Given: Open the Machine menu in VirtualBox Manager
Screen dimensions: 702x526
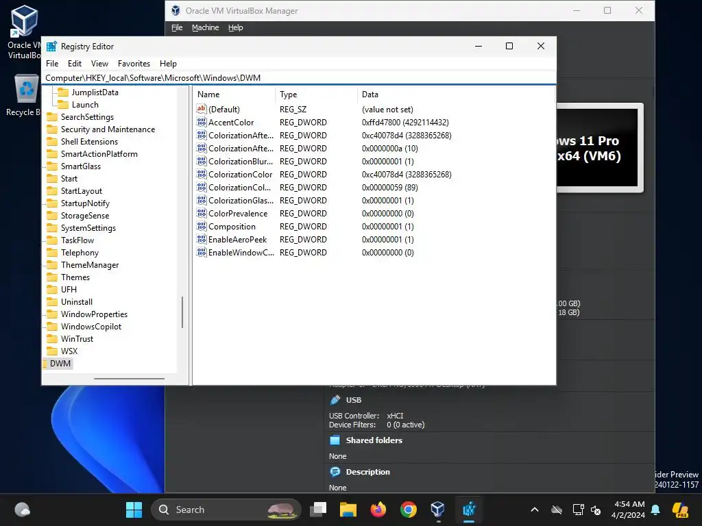Looking at the screenshot, I should point(205,27).
